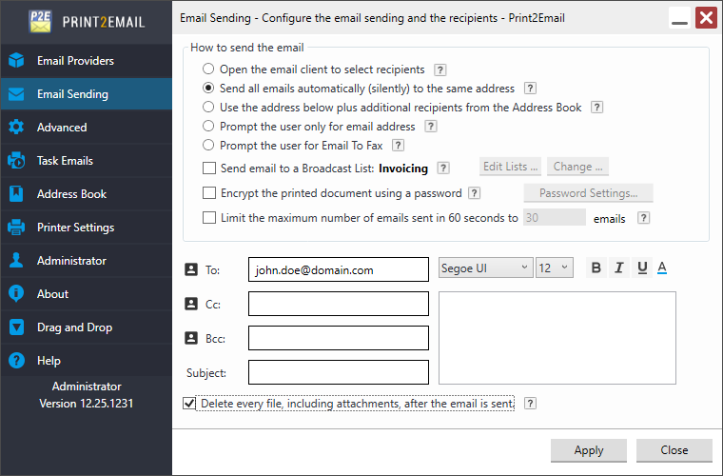Click the Cc input field
This screenshot has height=476, width=723.
(x=339, y=304)
